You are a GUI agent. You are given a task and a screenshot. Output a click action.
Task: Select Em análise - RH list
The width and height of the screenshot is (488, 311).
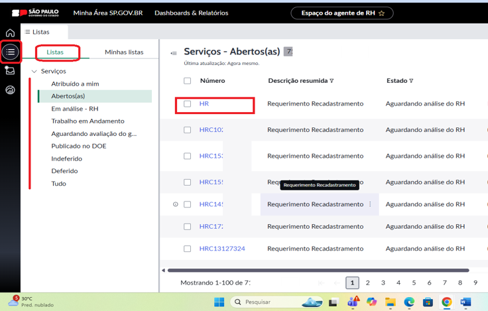point(75,109)
